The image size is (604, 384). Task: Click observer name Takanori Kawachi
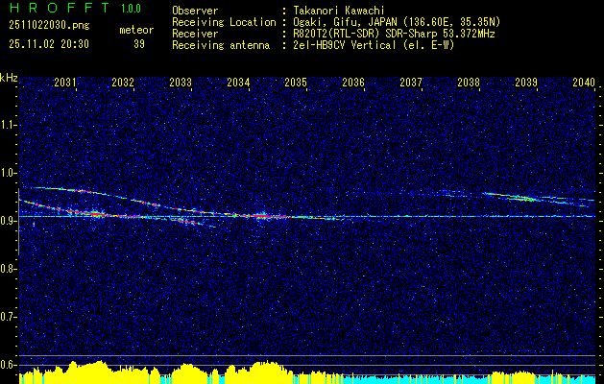pos(338,11)
